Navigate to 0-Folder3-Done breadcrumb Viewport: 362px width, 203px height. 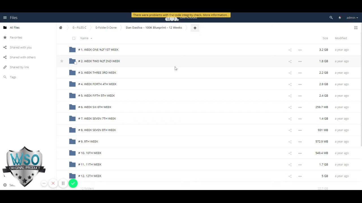coord(106,28)
